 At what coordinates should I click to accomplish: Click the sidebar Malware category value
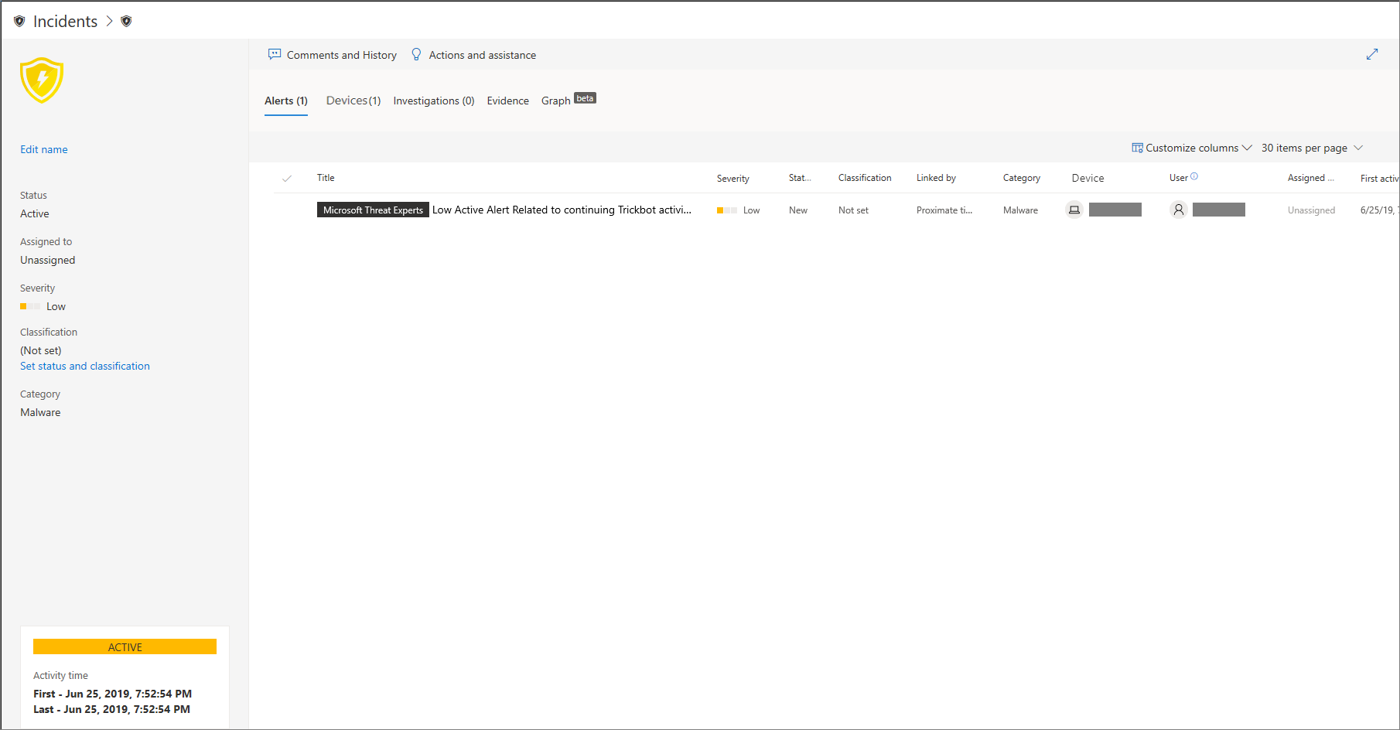[40, 412]
